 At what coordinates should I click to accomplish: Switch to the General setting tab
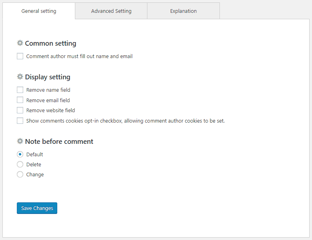pos(39,11)
